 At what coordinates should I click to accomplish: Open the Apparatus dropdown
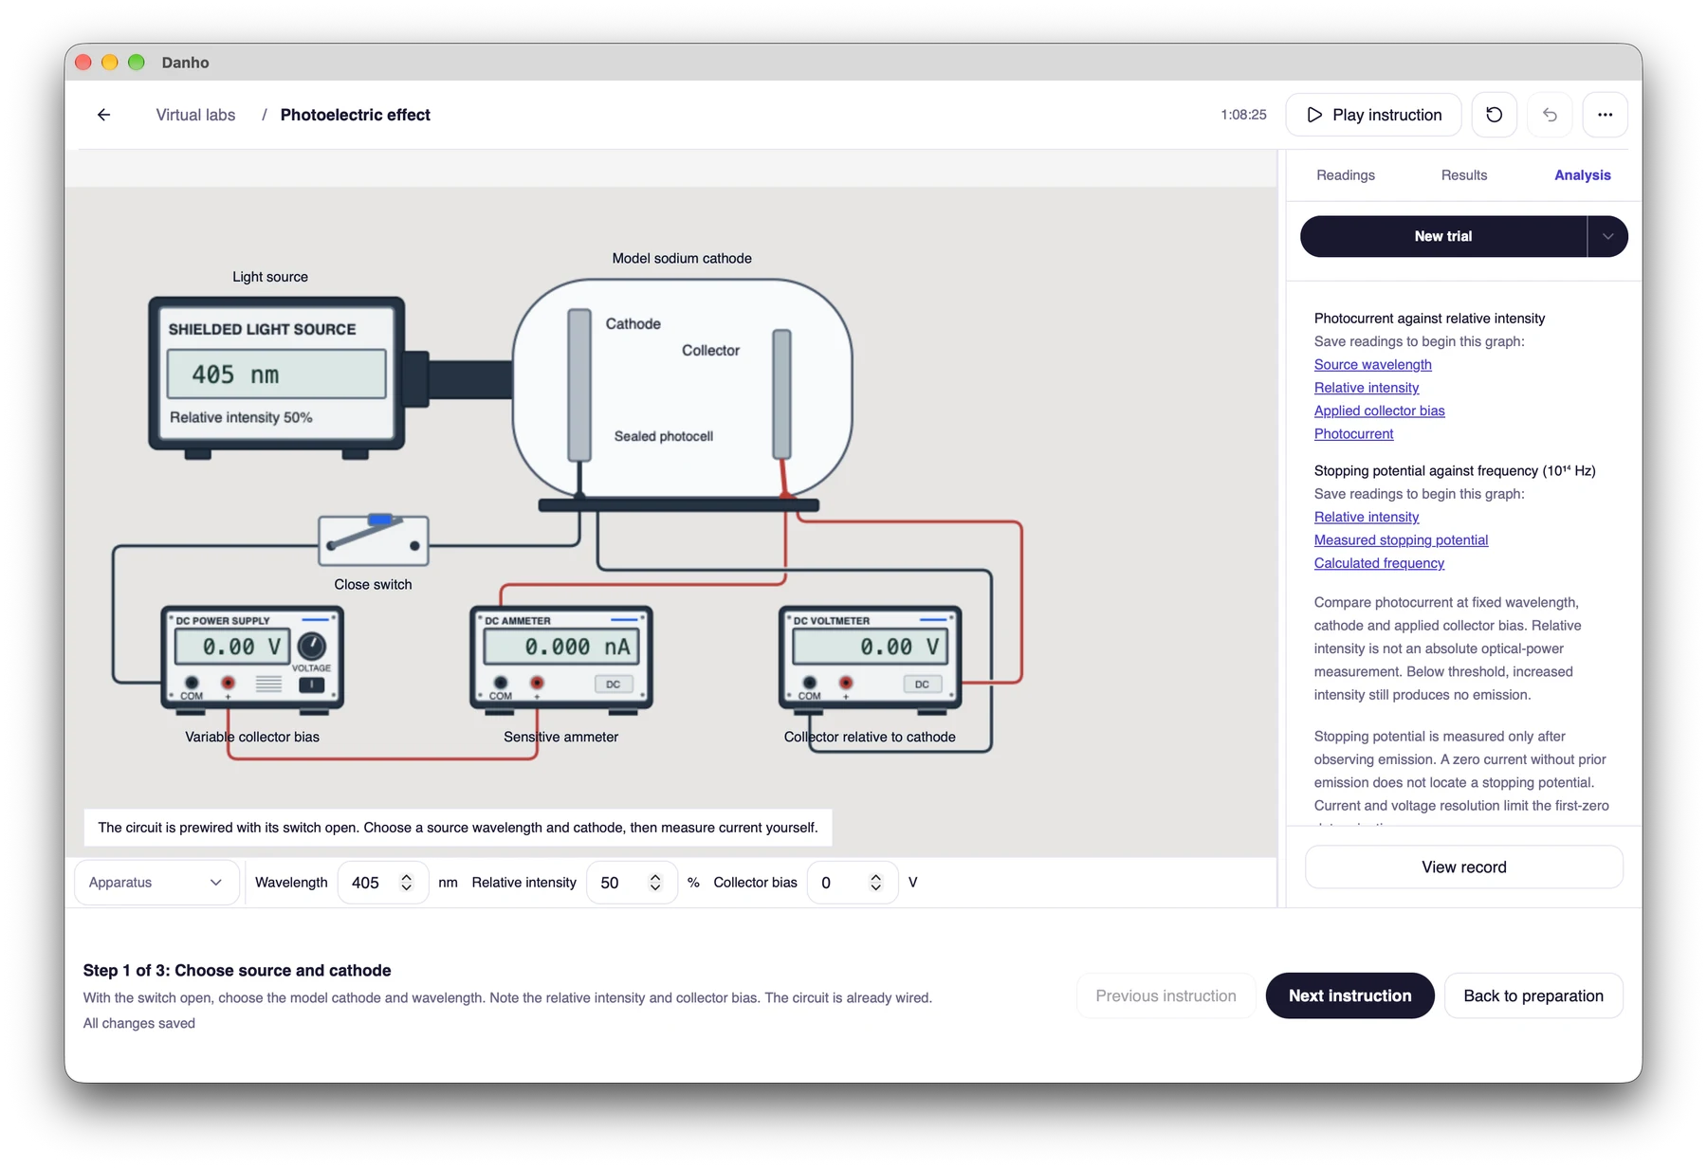coord(156,883)
